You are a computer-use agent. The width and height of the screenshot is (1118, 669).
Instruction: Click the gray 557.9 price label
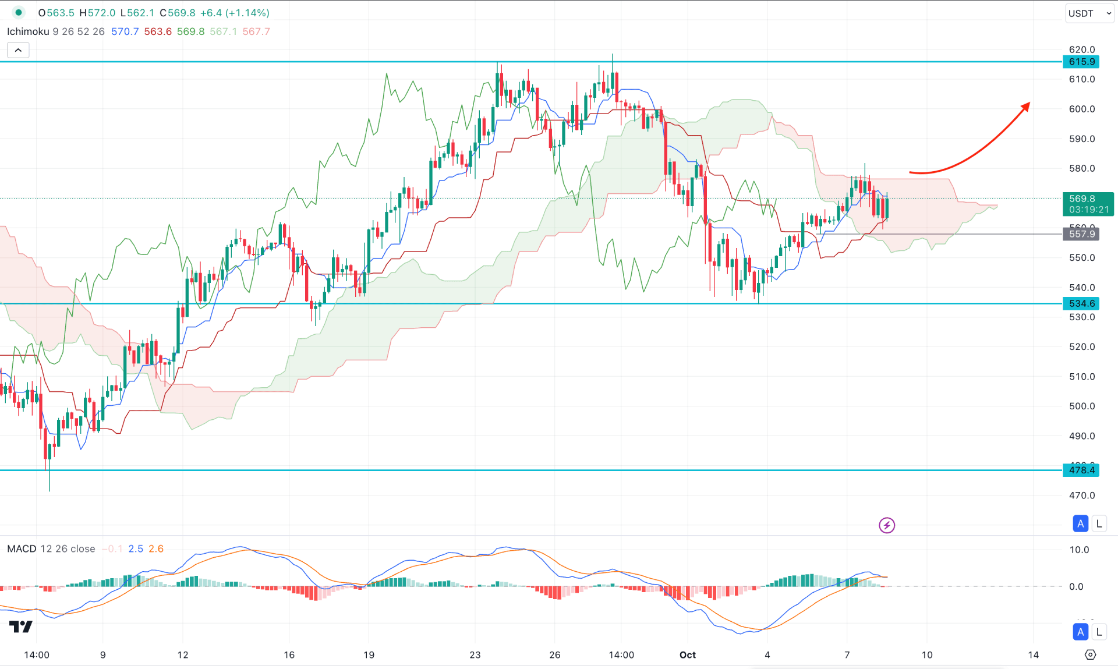coord(1081,234)
